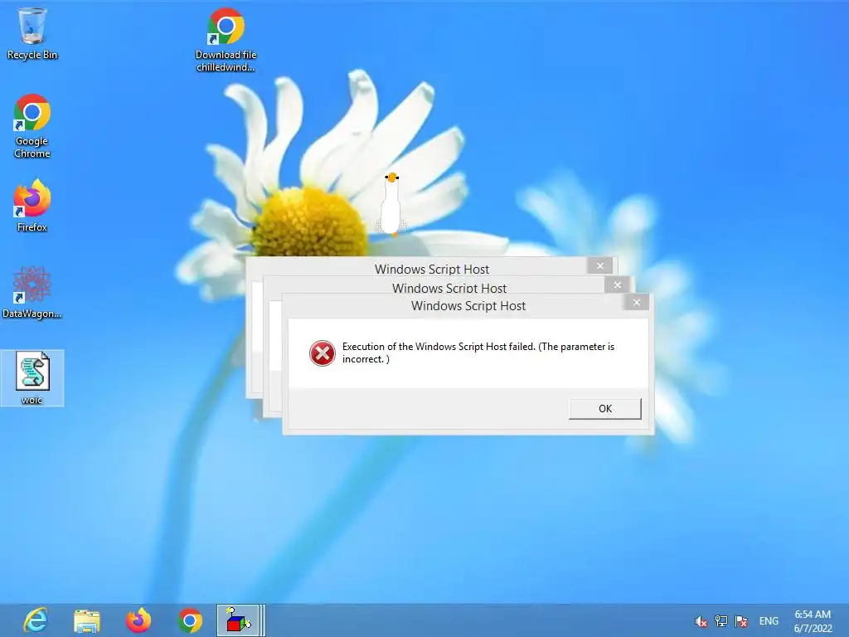Launch Firefox from the taskbar

coord(138,620)
